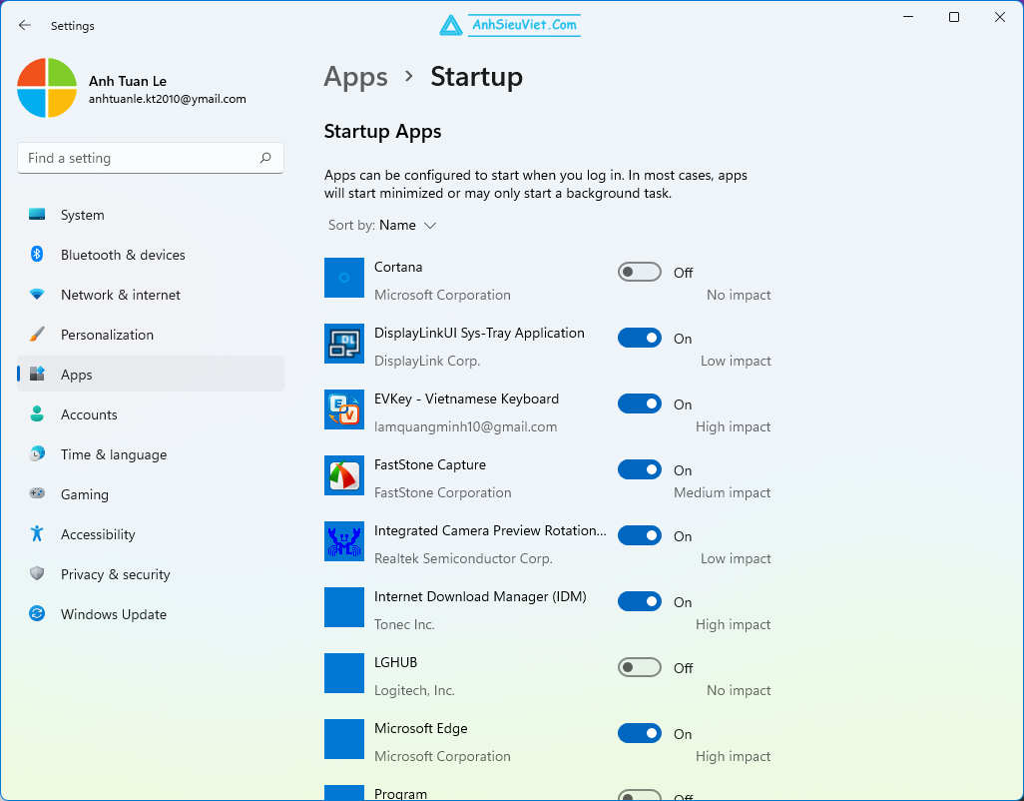The height and width of the screenshot is (801, 1024).
Task: Select the Apps sidebar item
Action: pos(151,374)
